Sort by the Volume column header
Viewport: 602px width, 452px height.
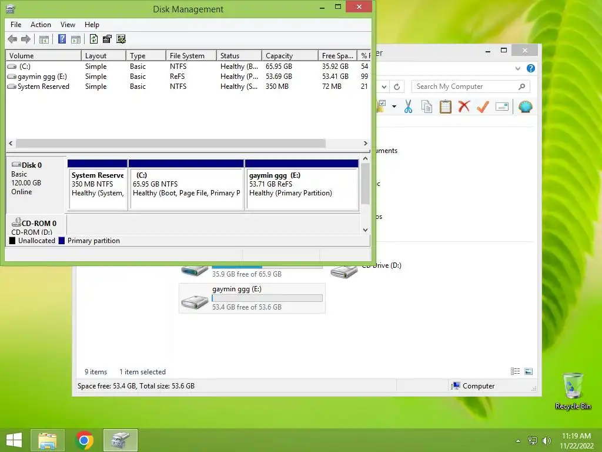[44, 56]
